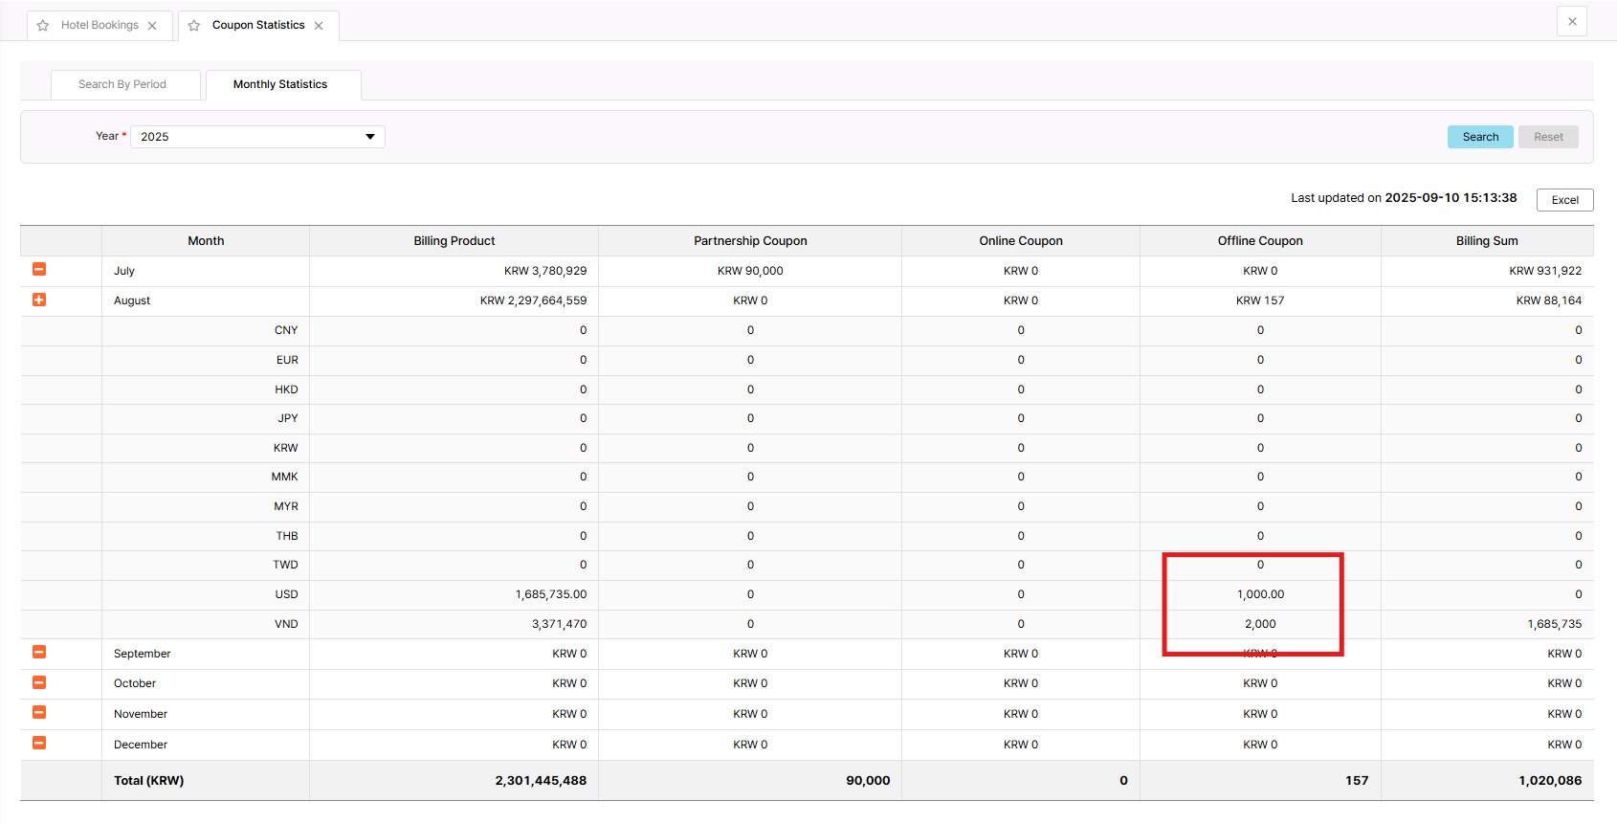This screenshot has height=824, width=1617.
Task: Select the KRW currency row label
Action: (285, 448)
